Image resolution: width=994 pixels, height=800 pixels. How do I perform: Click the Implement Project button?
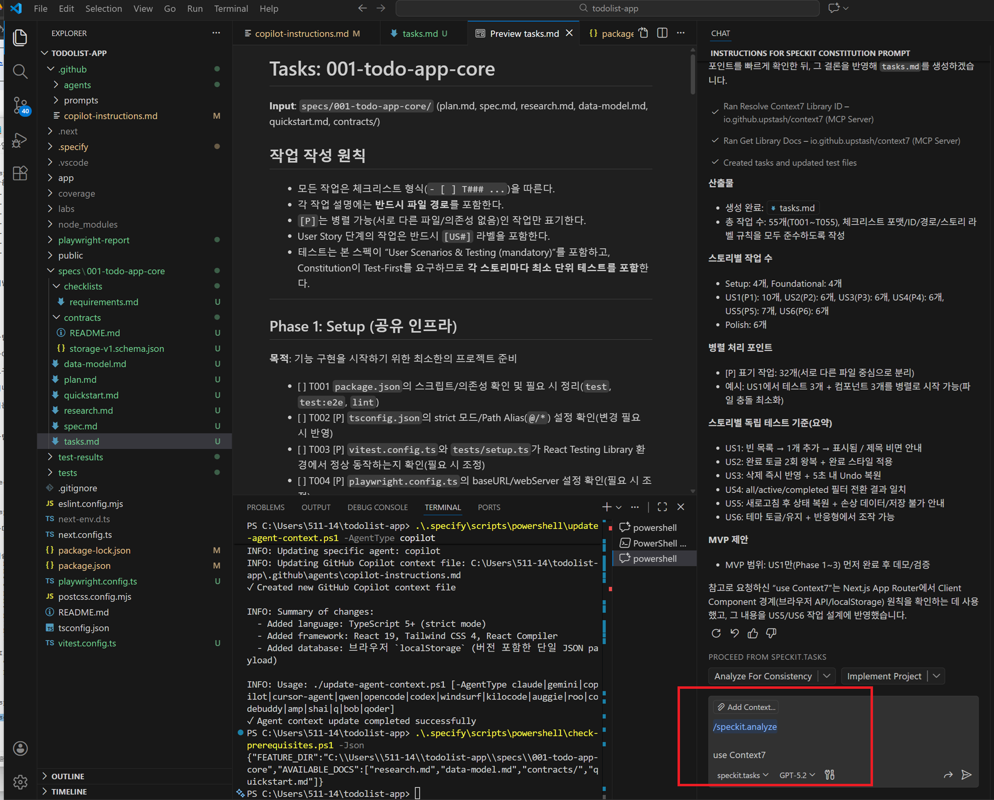884,676
